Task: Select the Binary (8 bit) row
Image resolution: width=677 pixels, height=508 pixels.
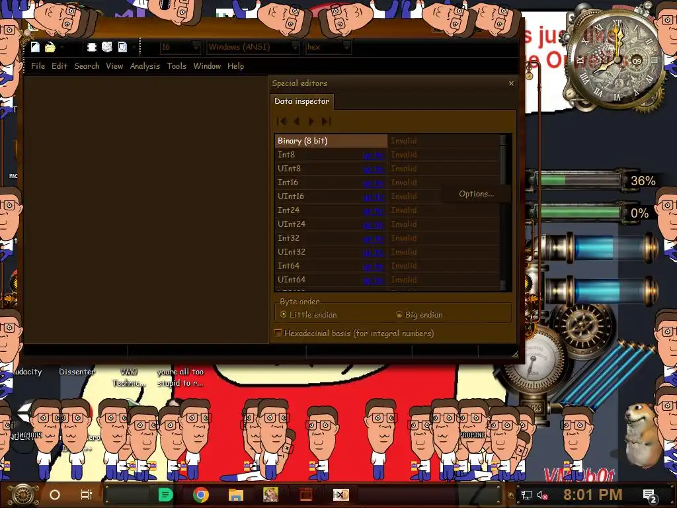Action: [x=387, y=141]
